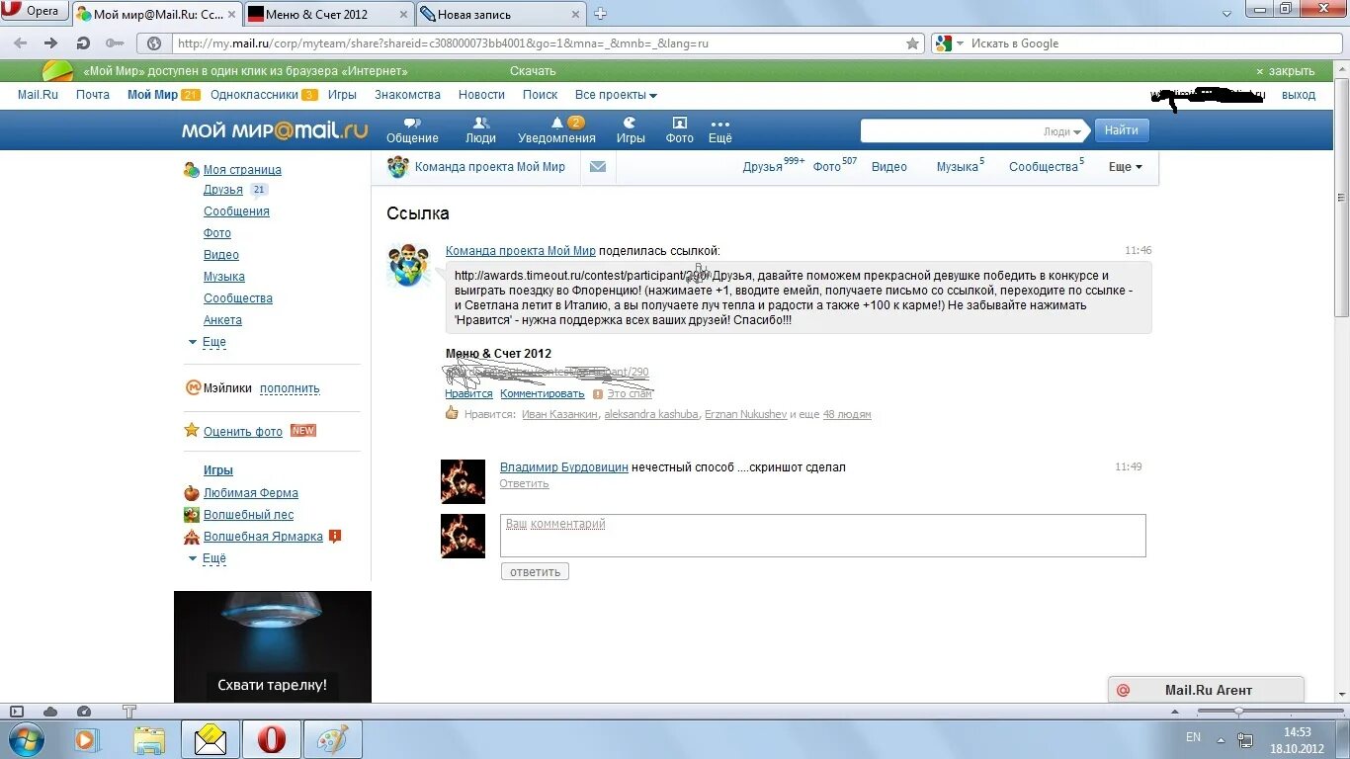
Task: Click Любимая Ферма game icon
Action: tap(192, 493)
